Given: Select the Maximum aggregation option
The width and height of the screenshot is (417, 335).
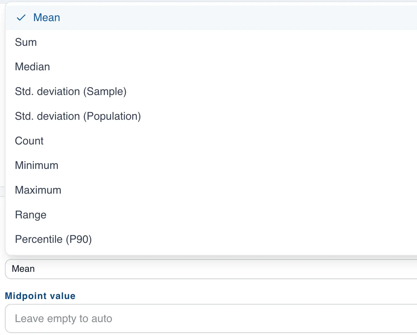Looking at the screenshot, I should [38, 190].
